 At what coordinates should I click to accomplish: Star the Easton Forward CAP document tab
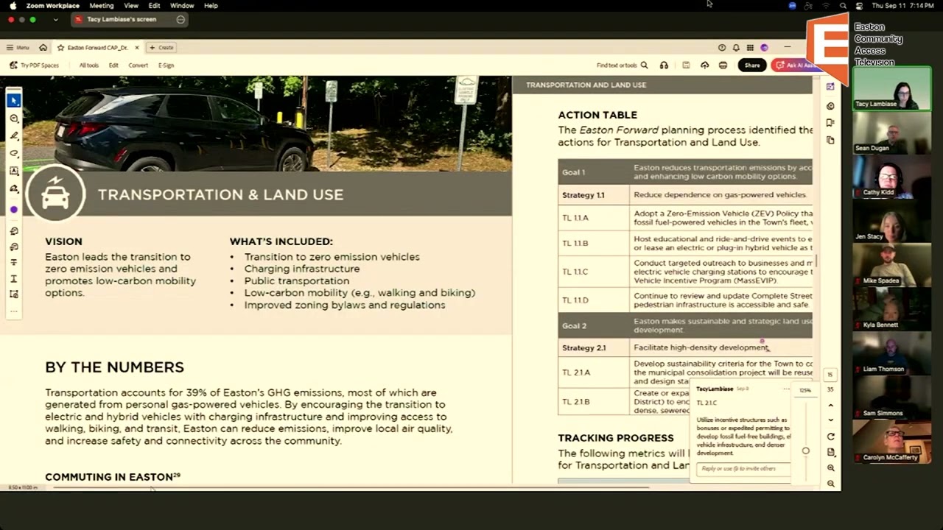point(60,47)
